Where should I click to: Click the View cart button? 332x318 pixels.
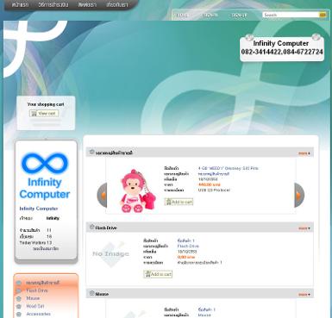pos(44,114)
